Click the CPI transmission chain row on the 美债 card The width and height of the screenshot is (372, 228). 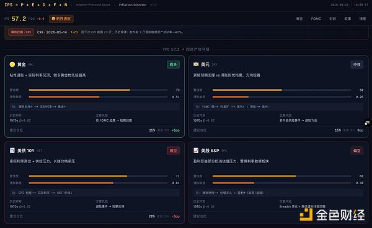click(94, 193)
